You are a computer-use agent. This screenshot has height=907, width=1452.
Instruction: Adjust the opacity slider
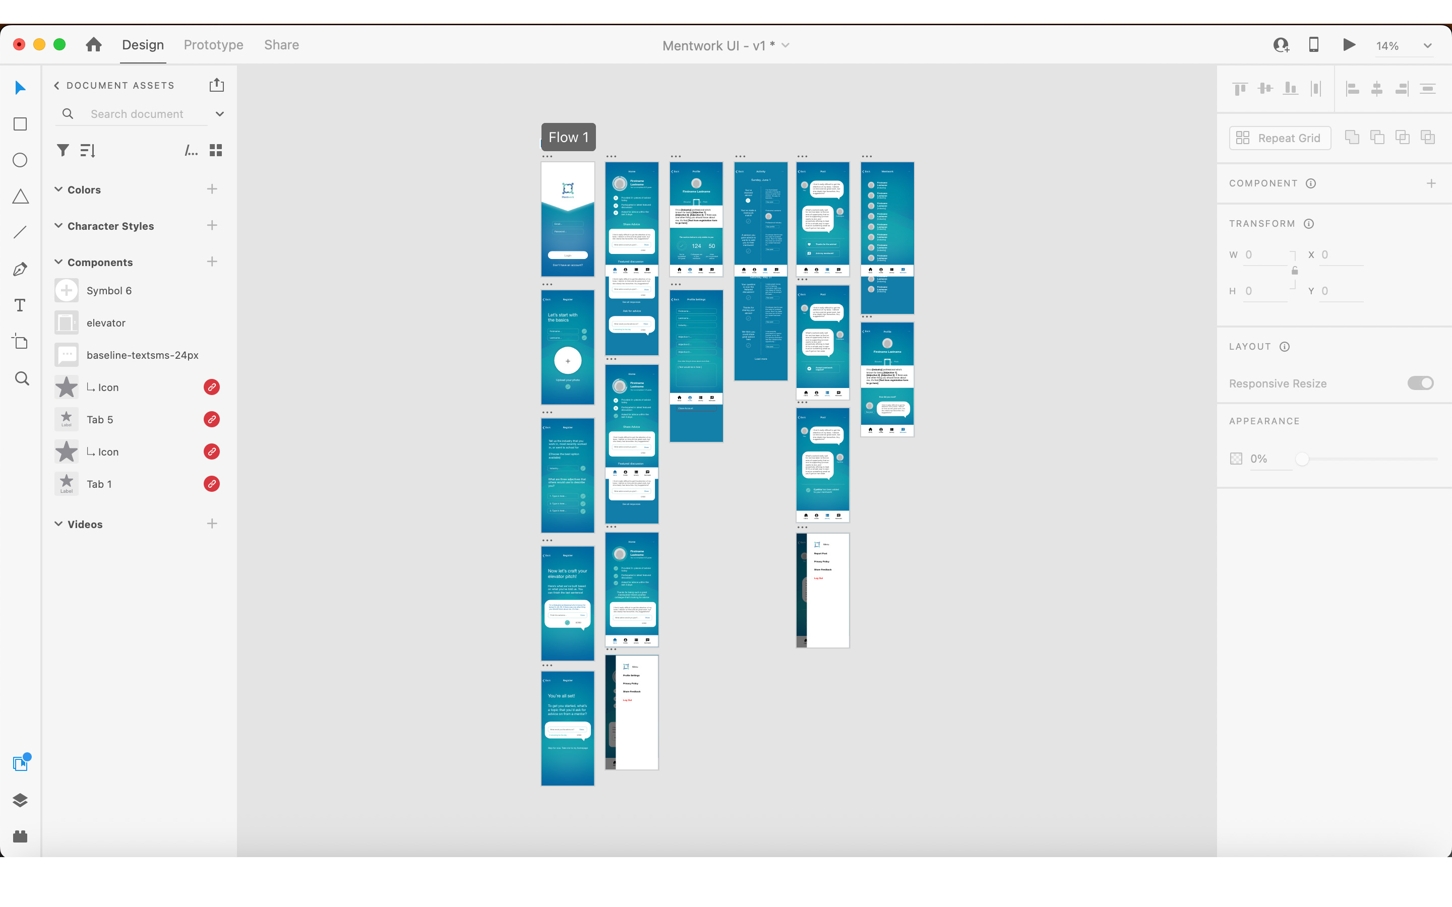pos(1301,459)
